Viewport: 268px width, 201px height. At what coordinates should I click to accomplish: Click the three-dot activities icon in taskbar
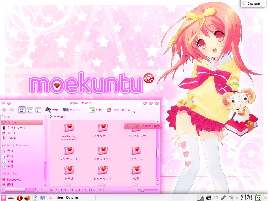tap(11, 198)
